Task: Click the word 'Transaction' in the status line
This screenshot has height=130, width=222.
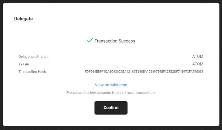Action: (106, 41)
